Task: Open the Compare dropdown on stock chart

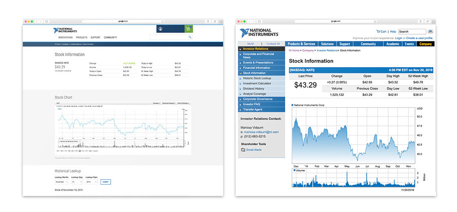Action: coord(157,103)
